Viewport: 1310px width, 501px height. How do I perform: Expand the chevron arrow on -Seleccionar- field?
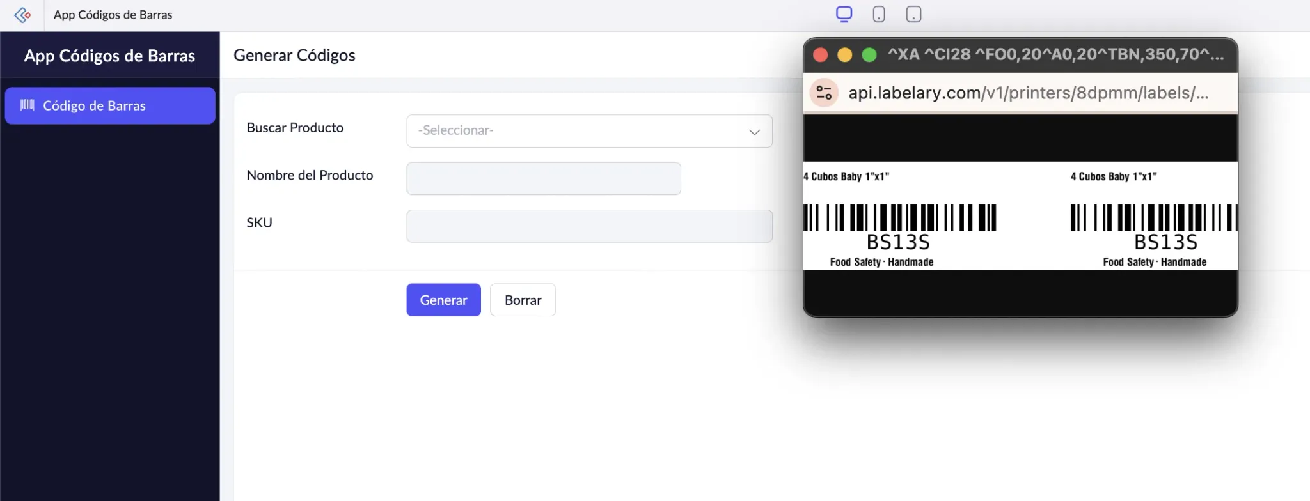(x=754, y=132)
